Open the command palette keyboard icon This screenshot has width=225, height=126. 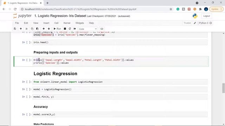pos(102,29)
